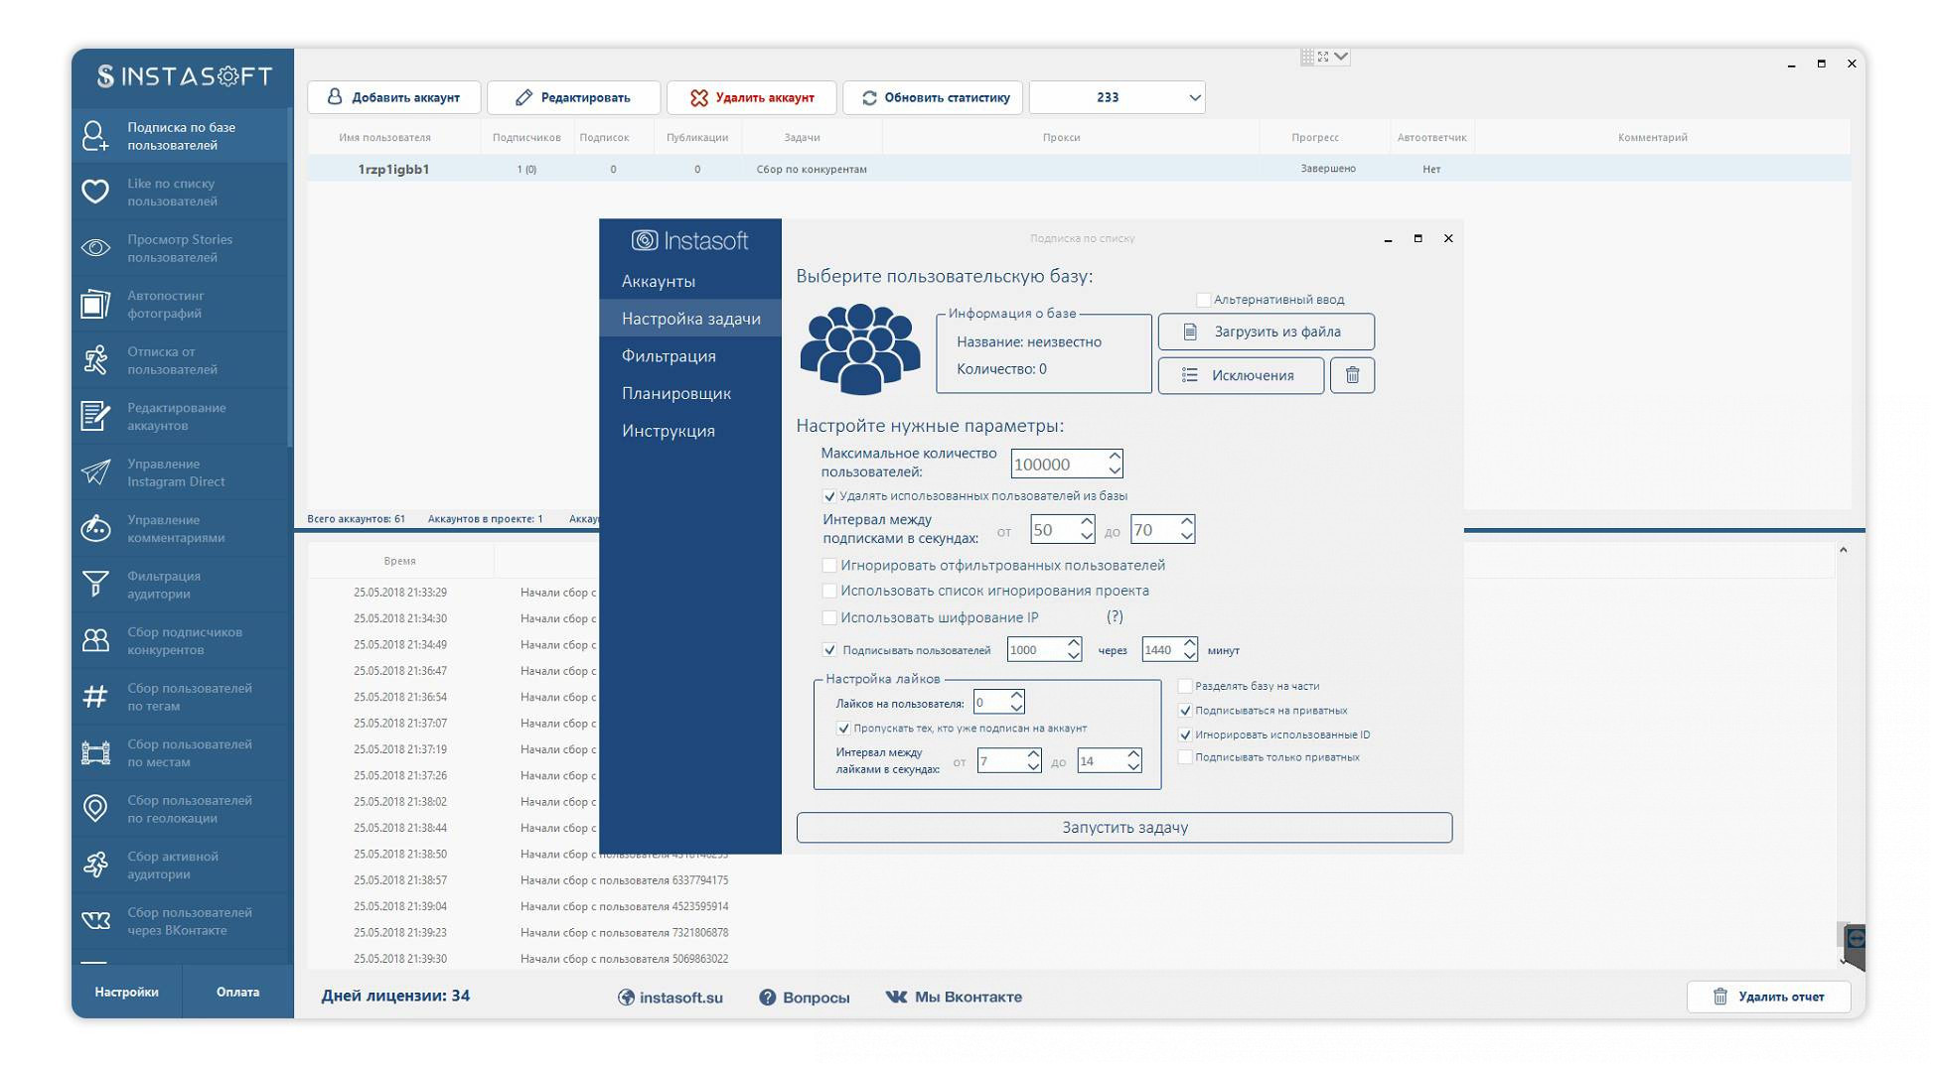This screenshot has width=1939, height=1068.
Task: Click the log panel scrollbar up arrow
Action: (x=1843, y=550)
